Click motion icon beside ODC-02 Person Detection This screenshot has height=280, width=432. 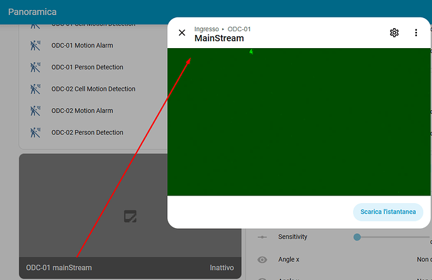tap(35, 132)
